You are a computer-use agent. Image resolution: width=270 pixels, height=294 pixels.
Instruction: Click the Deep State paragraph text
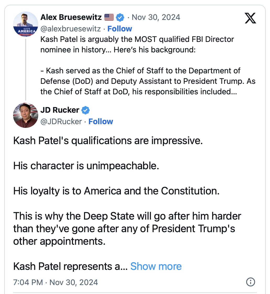[127, 228]
